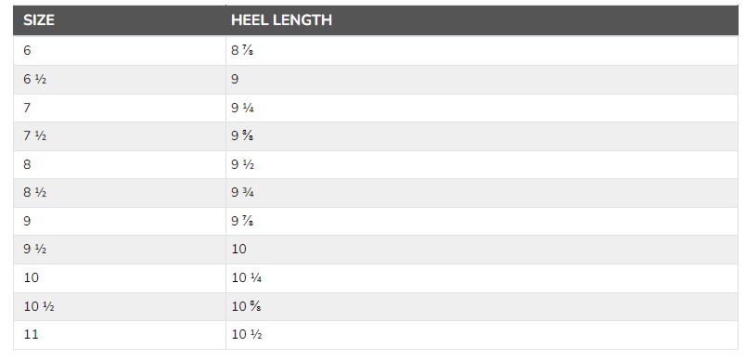Select the size 6 cell
Viewport: 746px width, 360px height.
(120, 50)
